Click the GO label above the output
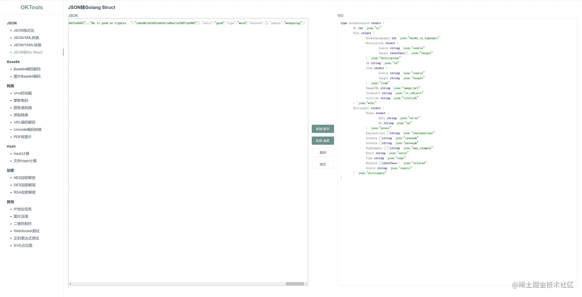Viewport: 582px width, 297px height. click(x=340, y=16)
